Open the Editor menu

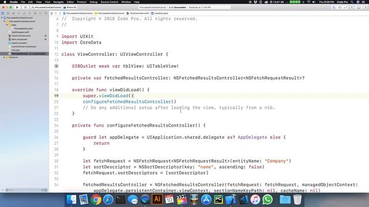point(70,2)
